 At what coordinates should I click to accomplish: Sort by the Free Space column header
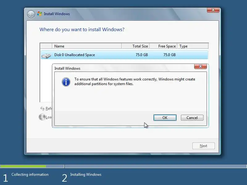click(x=163, y=46)
